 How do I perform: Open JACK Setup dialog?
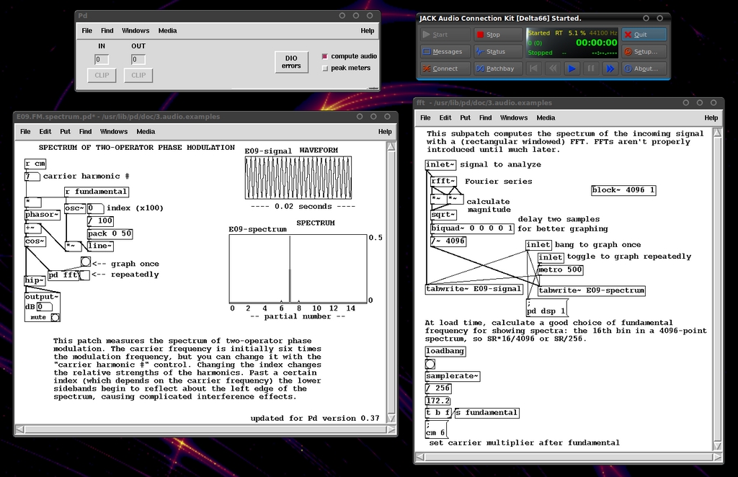point(644,51)
